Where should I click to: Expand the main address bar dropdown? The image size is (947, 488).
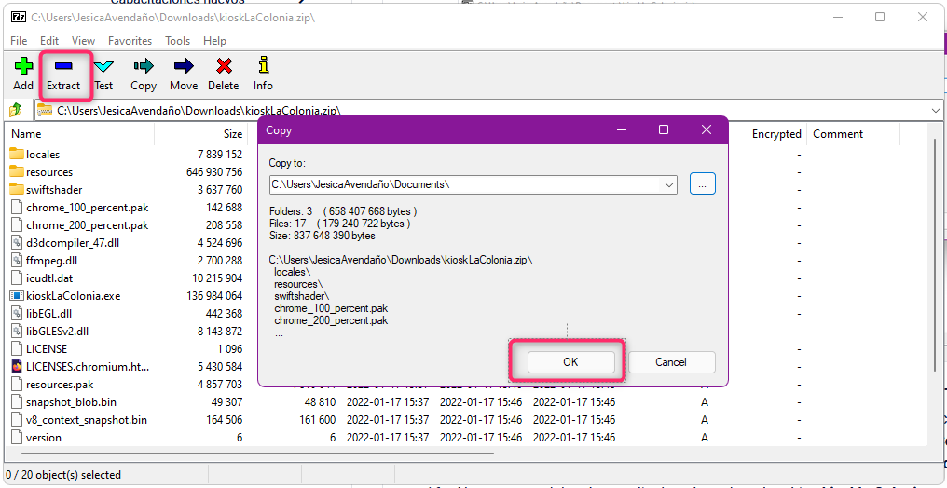coord(935,110)
